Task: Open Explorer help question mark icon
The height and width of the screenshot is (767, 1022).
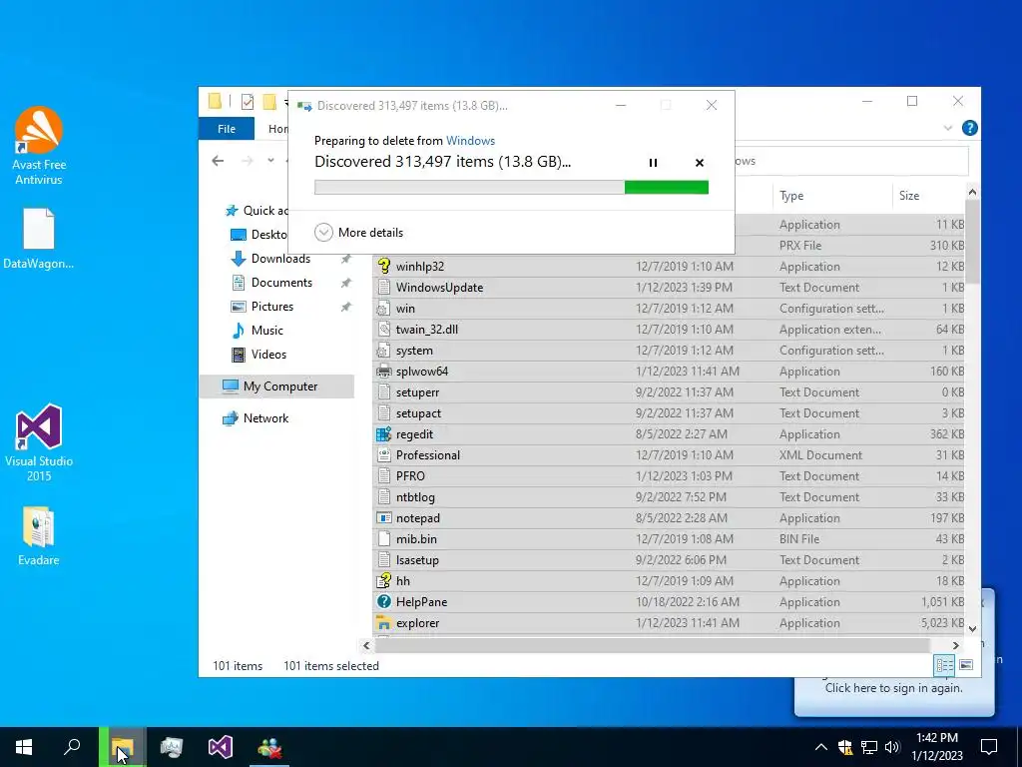Action: point(969,128)
